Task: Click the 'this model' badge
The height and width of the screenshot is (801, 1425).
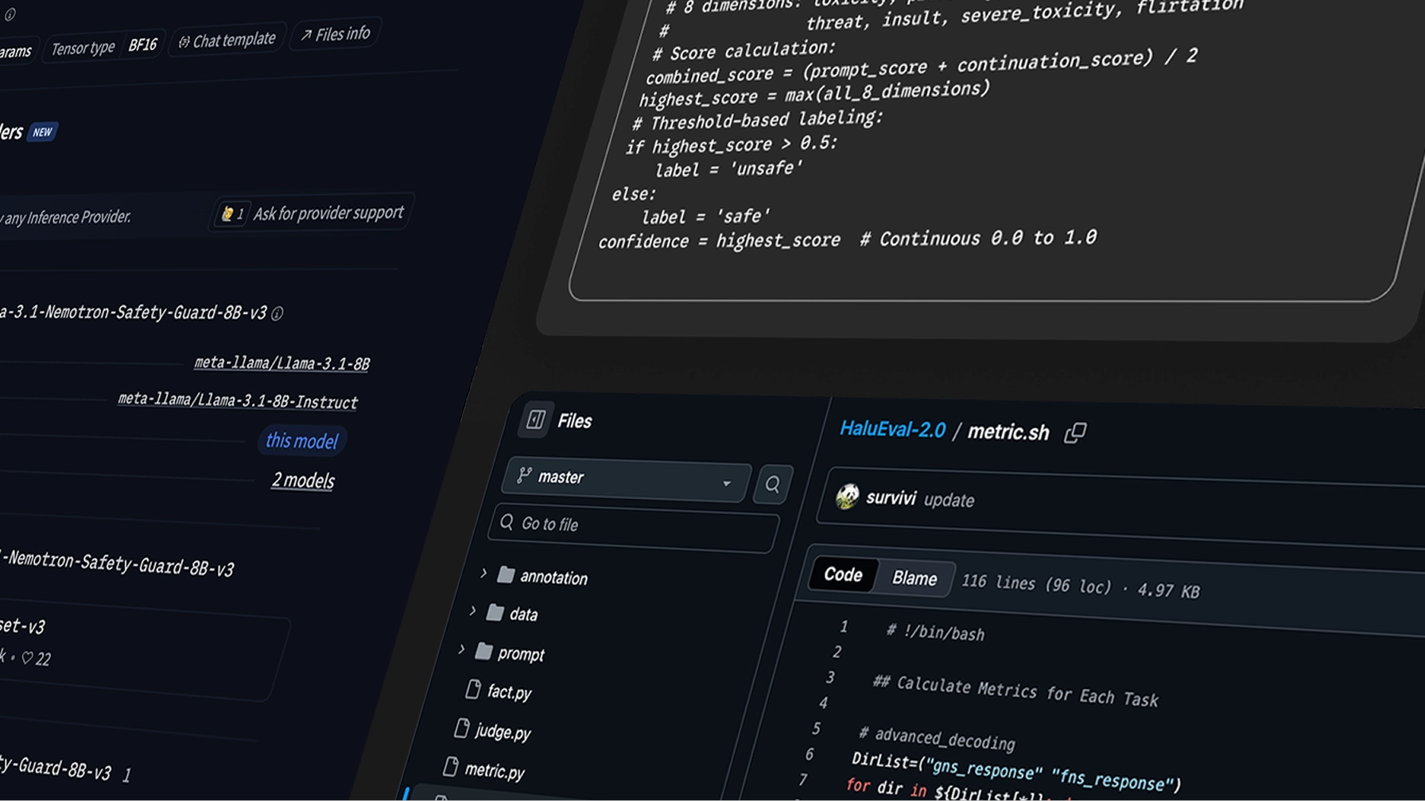Action: (301, 441)
